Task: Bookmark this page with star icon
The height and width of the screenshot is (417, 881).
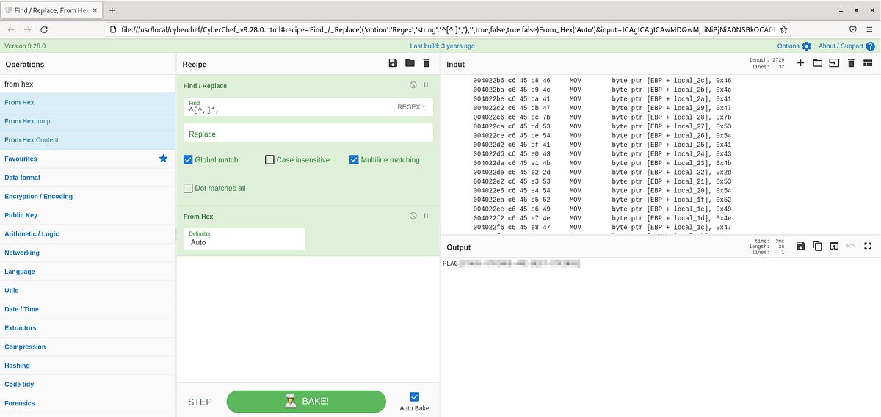Action: point(784,29)
